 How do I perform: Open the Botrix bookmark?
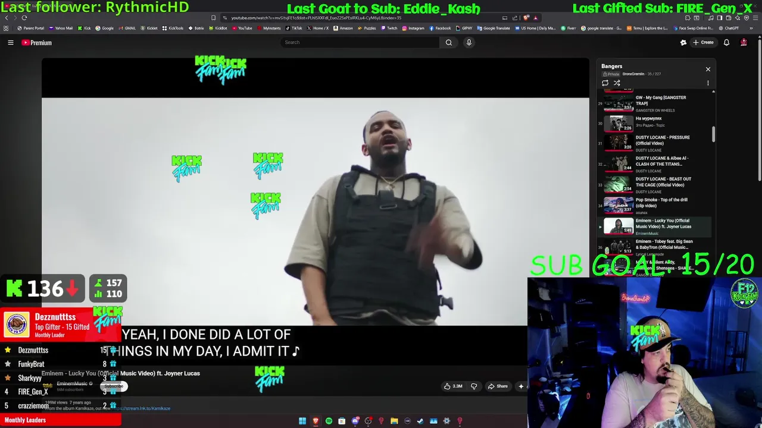pos(196,28)
